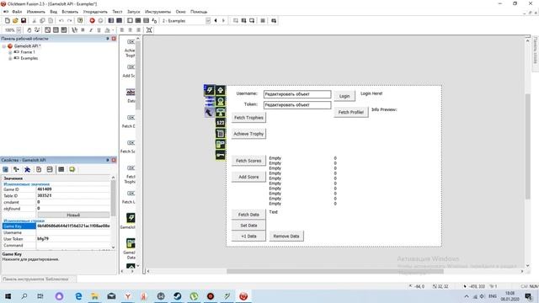Screen dimensions: 539x303
Task: Click the Open file folder icon
Action: [x=15, y=20]
